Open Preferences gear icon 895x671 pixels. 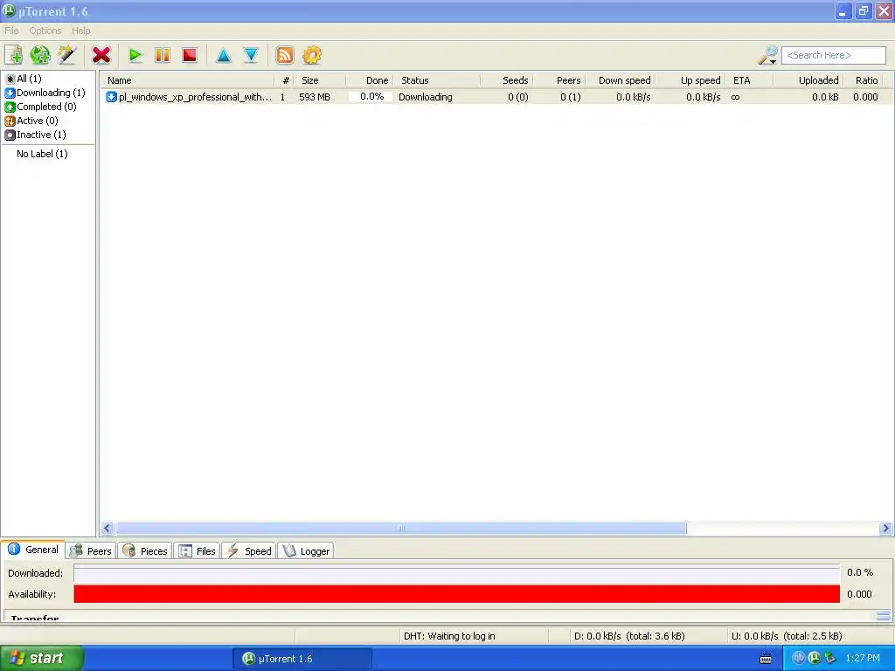click(312, 55)
